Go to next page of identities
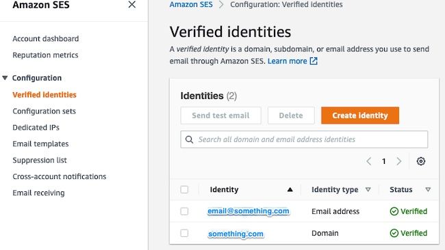Image resolution: width=445 pixels, height=250 pixels. tap(398, 161)
